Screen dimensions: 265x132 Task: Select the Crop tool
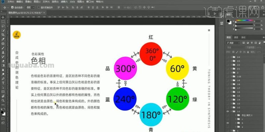tap(3, 35)
